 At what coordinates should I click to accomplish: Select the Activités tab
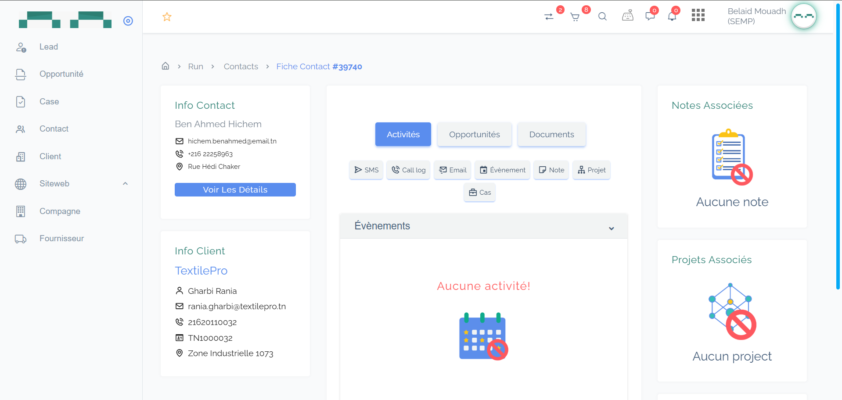coord(403,134)
